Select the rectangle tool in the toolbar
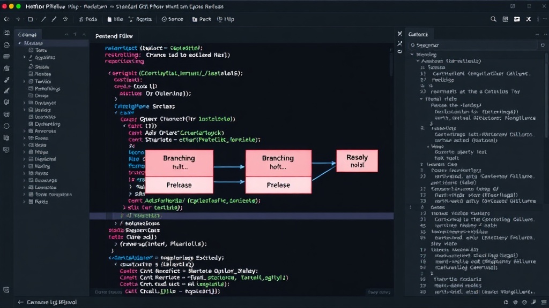The image size is (549, 308). (x=31, y=19)
